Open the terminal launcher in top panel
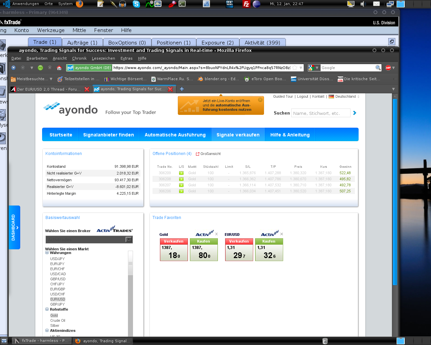This screenshot has width=431, height=345. coord(182,4)
